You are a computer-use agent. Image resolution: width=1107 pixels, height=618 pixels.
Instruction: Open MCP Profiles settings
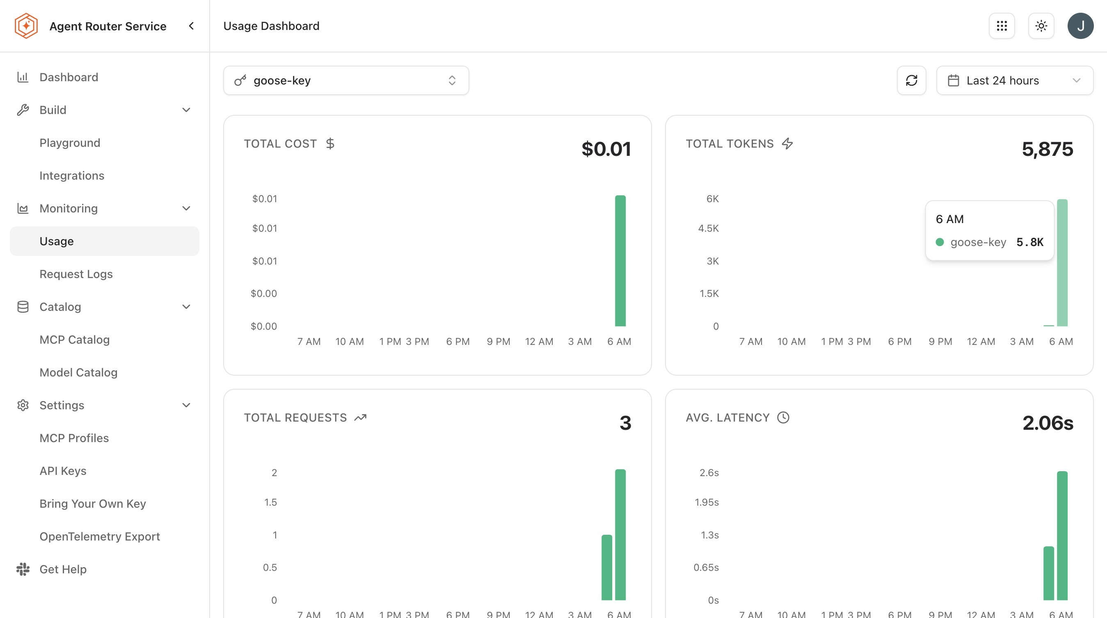(x=105, y=438)
